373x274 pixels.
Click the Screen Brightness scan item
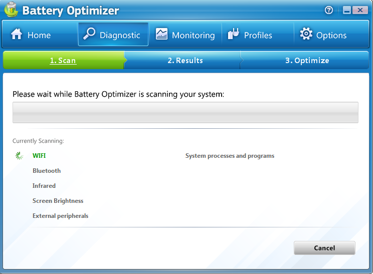pyautogui.click(x=58, y=201)
